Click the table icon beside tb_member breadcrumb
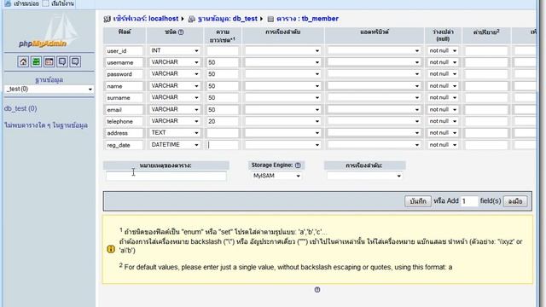The width and height of the screenshot is (546, 307). tap(270, 19)
